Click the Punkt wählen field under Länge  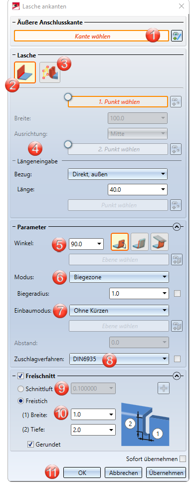[x=118, y=205]
